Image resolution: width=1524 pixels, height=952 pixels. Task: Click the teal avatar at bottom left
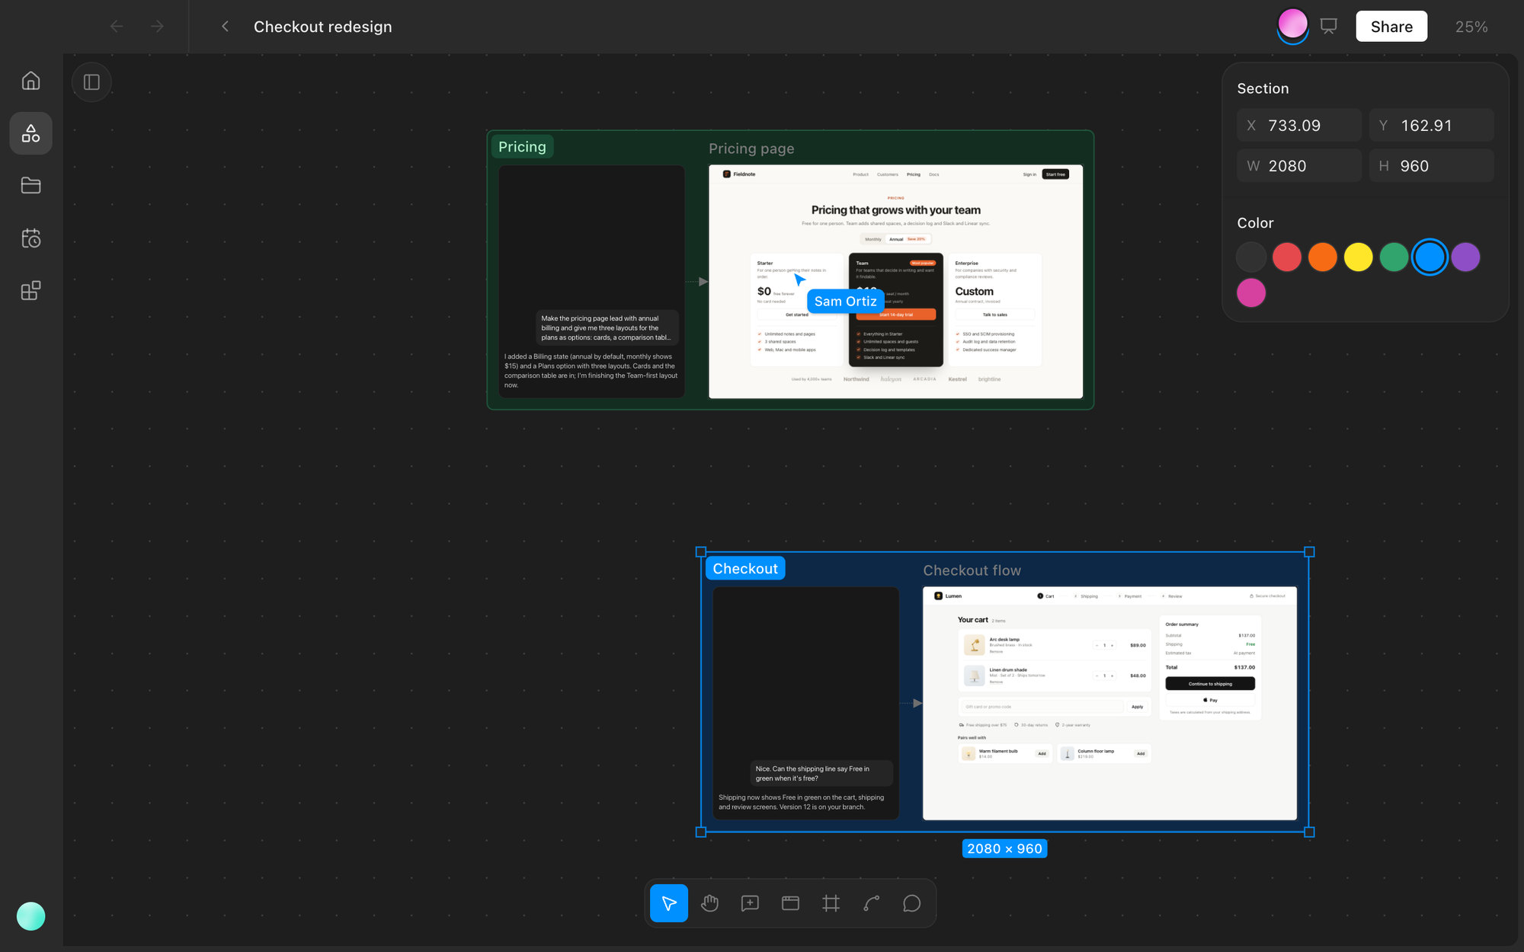(x=30, y=916)
